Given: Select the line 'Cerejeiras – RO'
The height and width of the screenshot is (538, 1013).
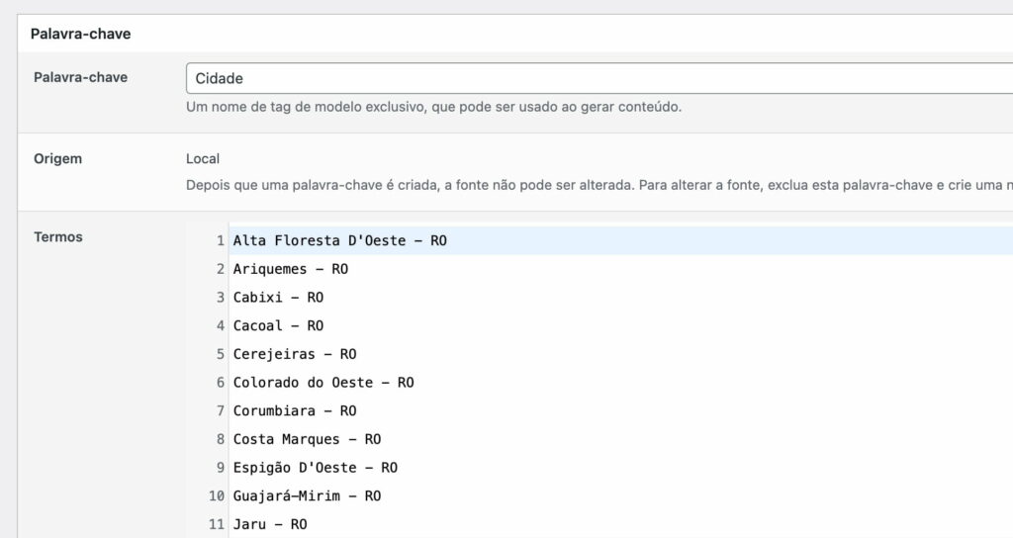Looking at the screenshot, I should (295, 355).
